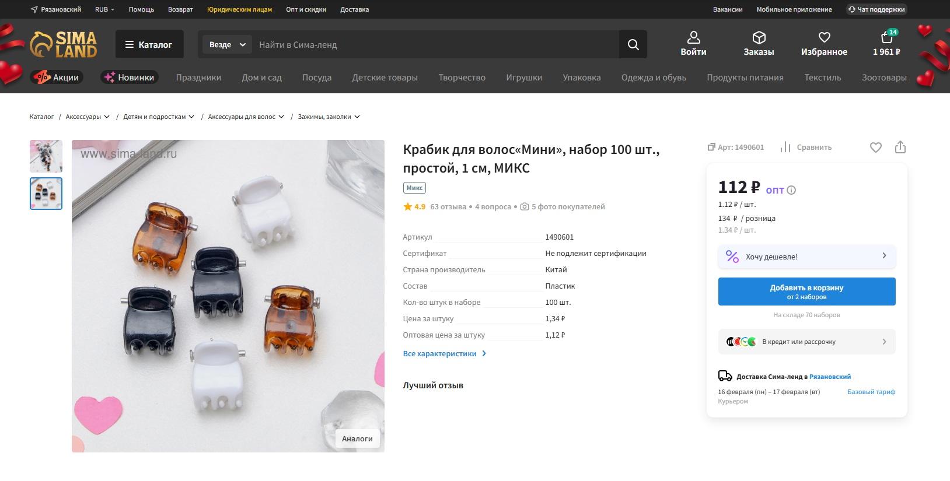This screenshot has width=950, height=481.
Task: Open Все характеристики link
Action: click(444, 354)
